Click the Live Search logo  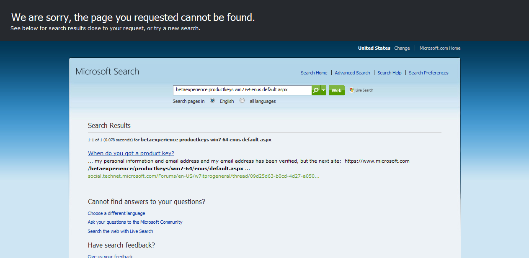(361, 90)
